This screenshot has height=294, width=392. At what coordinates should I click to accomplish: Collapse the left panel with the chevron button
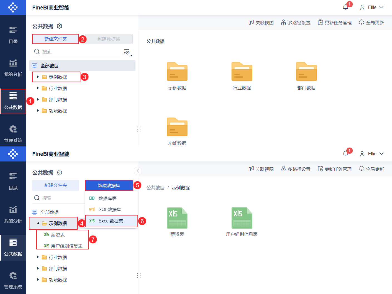(138, 171)
